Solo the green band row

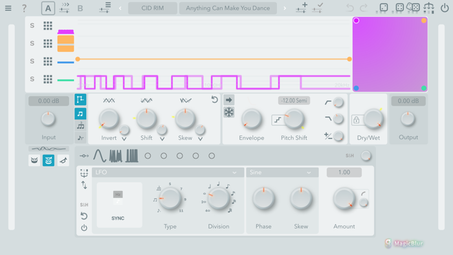pyautogui.click(x=32, y=79)
